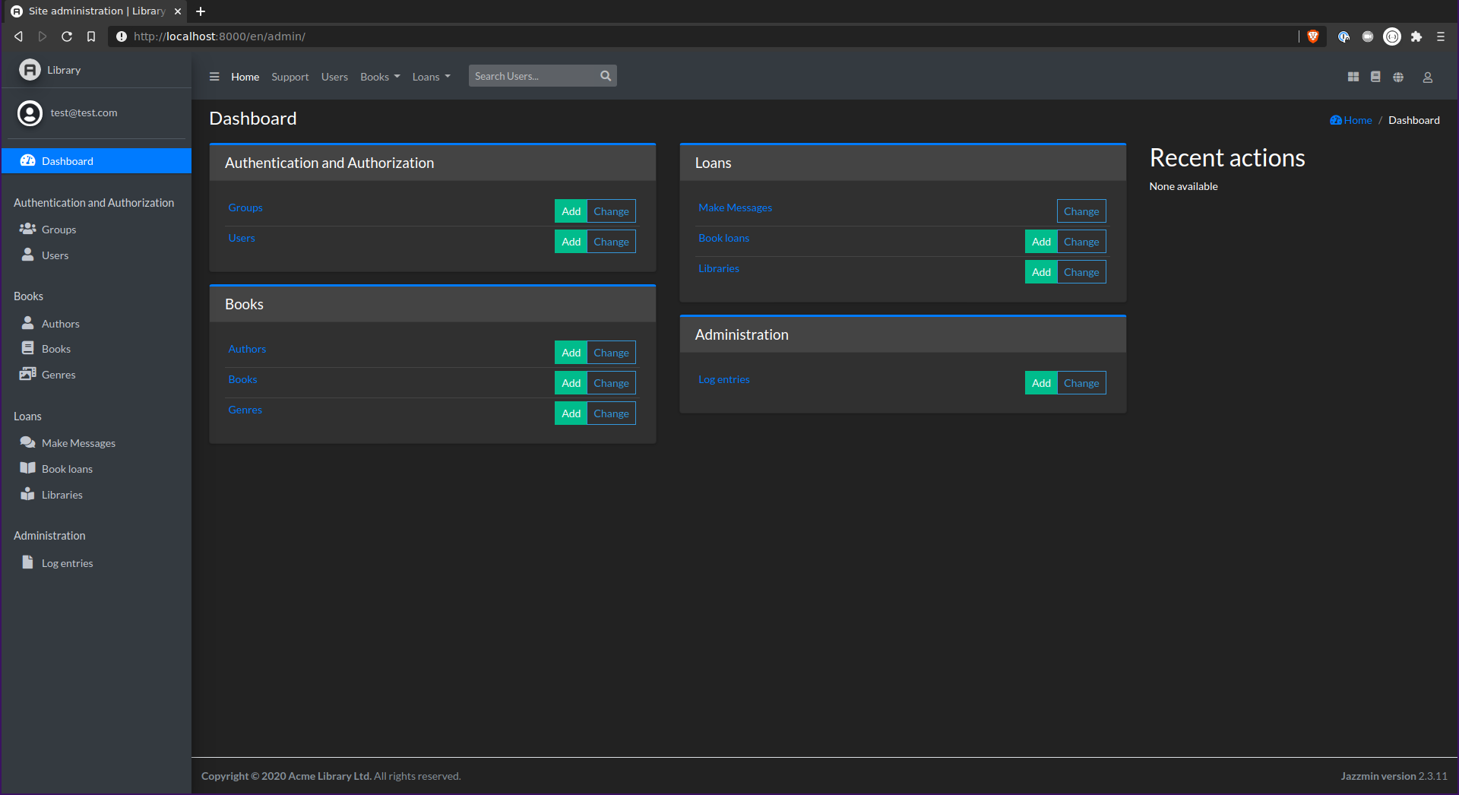Click the Dashboard gauge icon in sidebar
Image resolution: width=1459 pixels, height=795 pixels.
point(28,160)
